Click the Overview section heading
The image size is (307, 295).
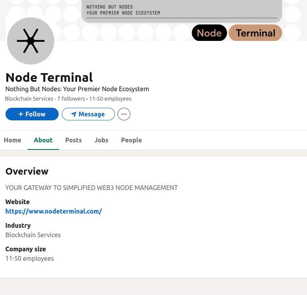(27, 171)
